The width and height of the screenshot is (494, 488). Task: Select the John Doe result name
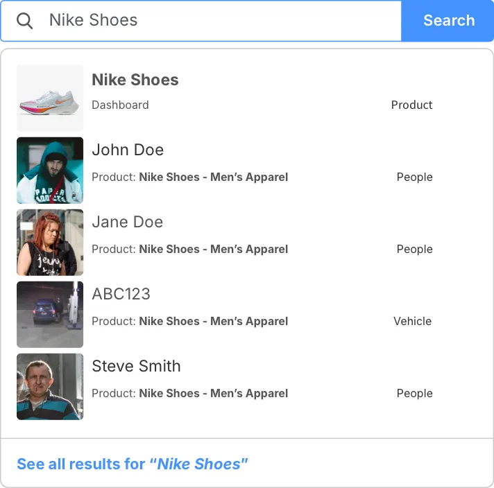[x=128, y=150]
